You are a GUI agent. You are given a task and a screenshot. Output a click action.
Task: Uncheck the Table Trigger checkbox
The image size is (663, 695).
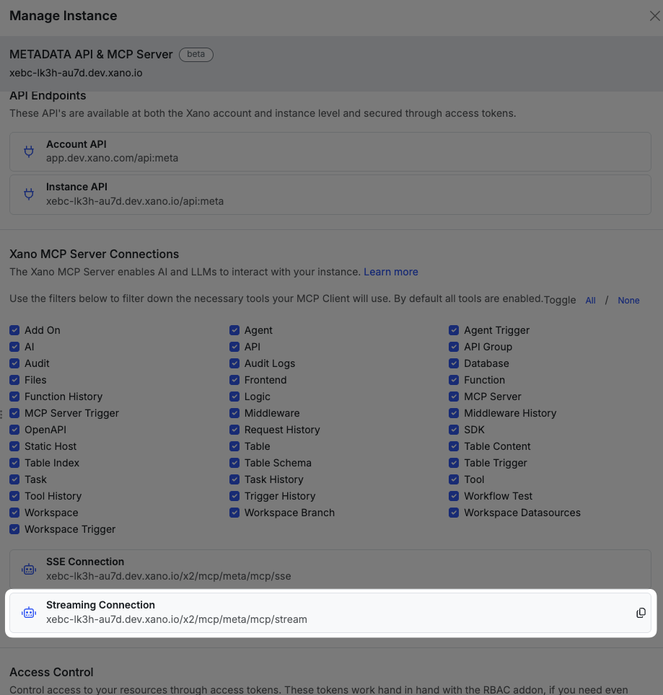click(454, 463)
